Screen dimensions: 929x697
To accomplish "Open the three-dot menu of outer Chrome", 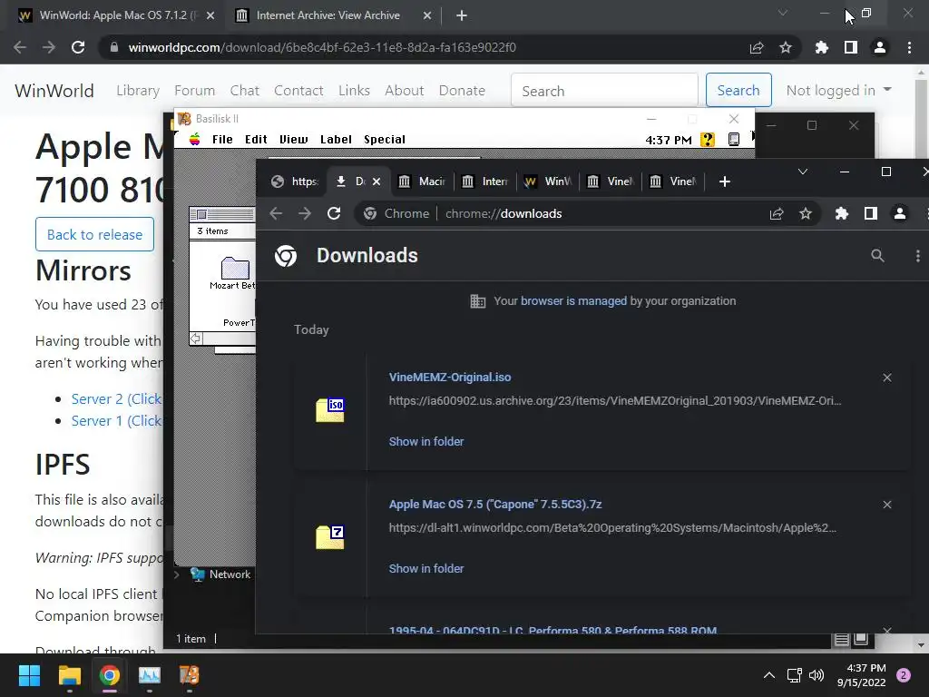I will [909, 47].
